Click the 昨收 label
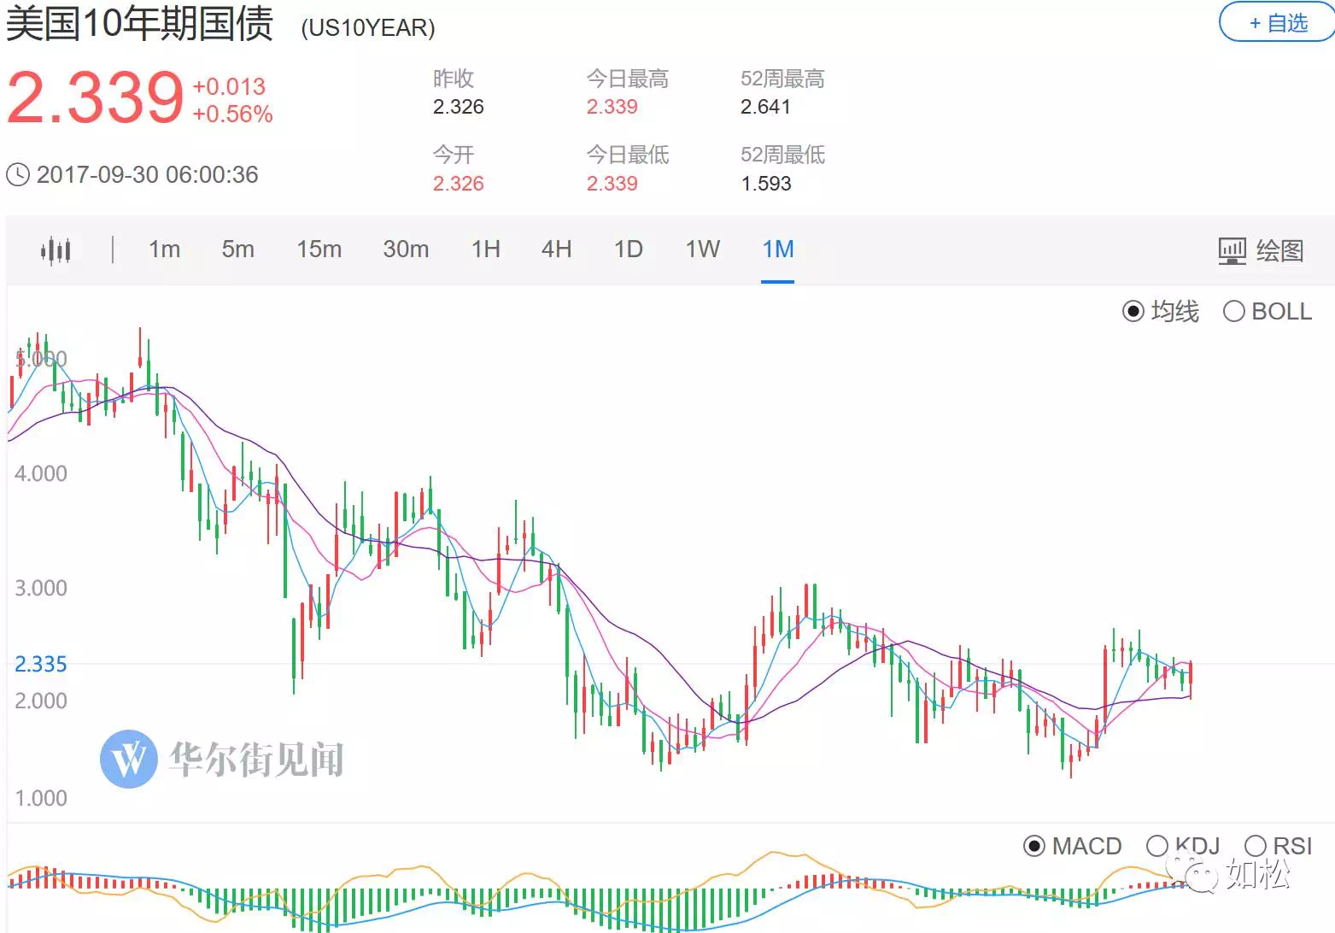Image resolution: width=1335 pixels, height=933 pixels. [453, 79]
